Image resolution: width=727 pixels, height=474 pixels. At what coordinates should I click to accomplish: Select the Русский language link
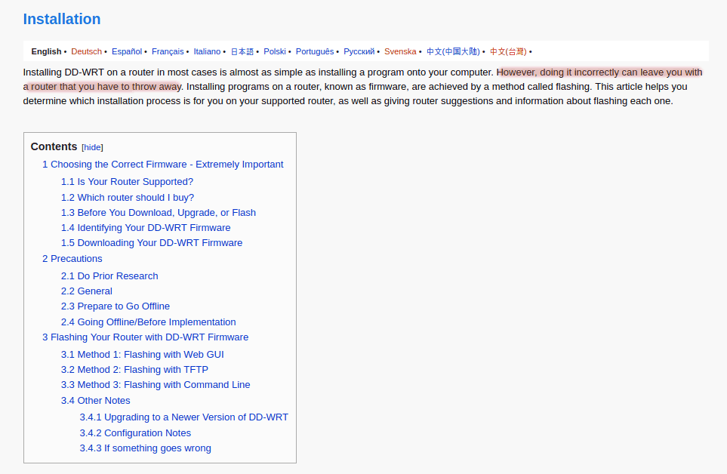(x=359, y=51)
